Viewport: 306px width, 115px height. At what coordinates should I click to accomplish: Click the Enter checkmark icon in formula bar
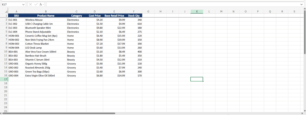(36, 4)
